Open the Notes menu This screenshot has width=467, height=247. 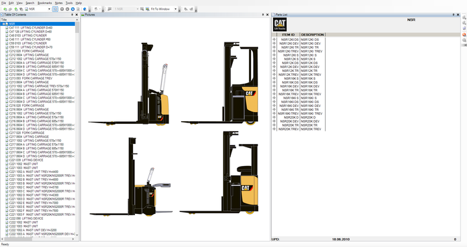[x=58, y=3]
